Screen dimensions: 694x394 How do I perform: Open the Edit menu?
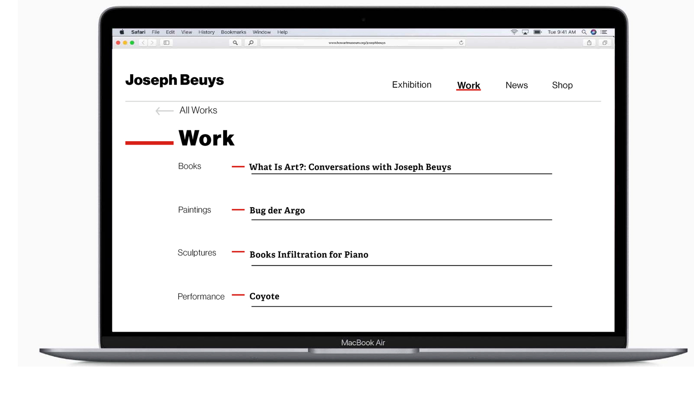point(170,32)
